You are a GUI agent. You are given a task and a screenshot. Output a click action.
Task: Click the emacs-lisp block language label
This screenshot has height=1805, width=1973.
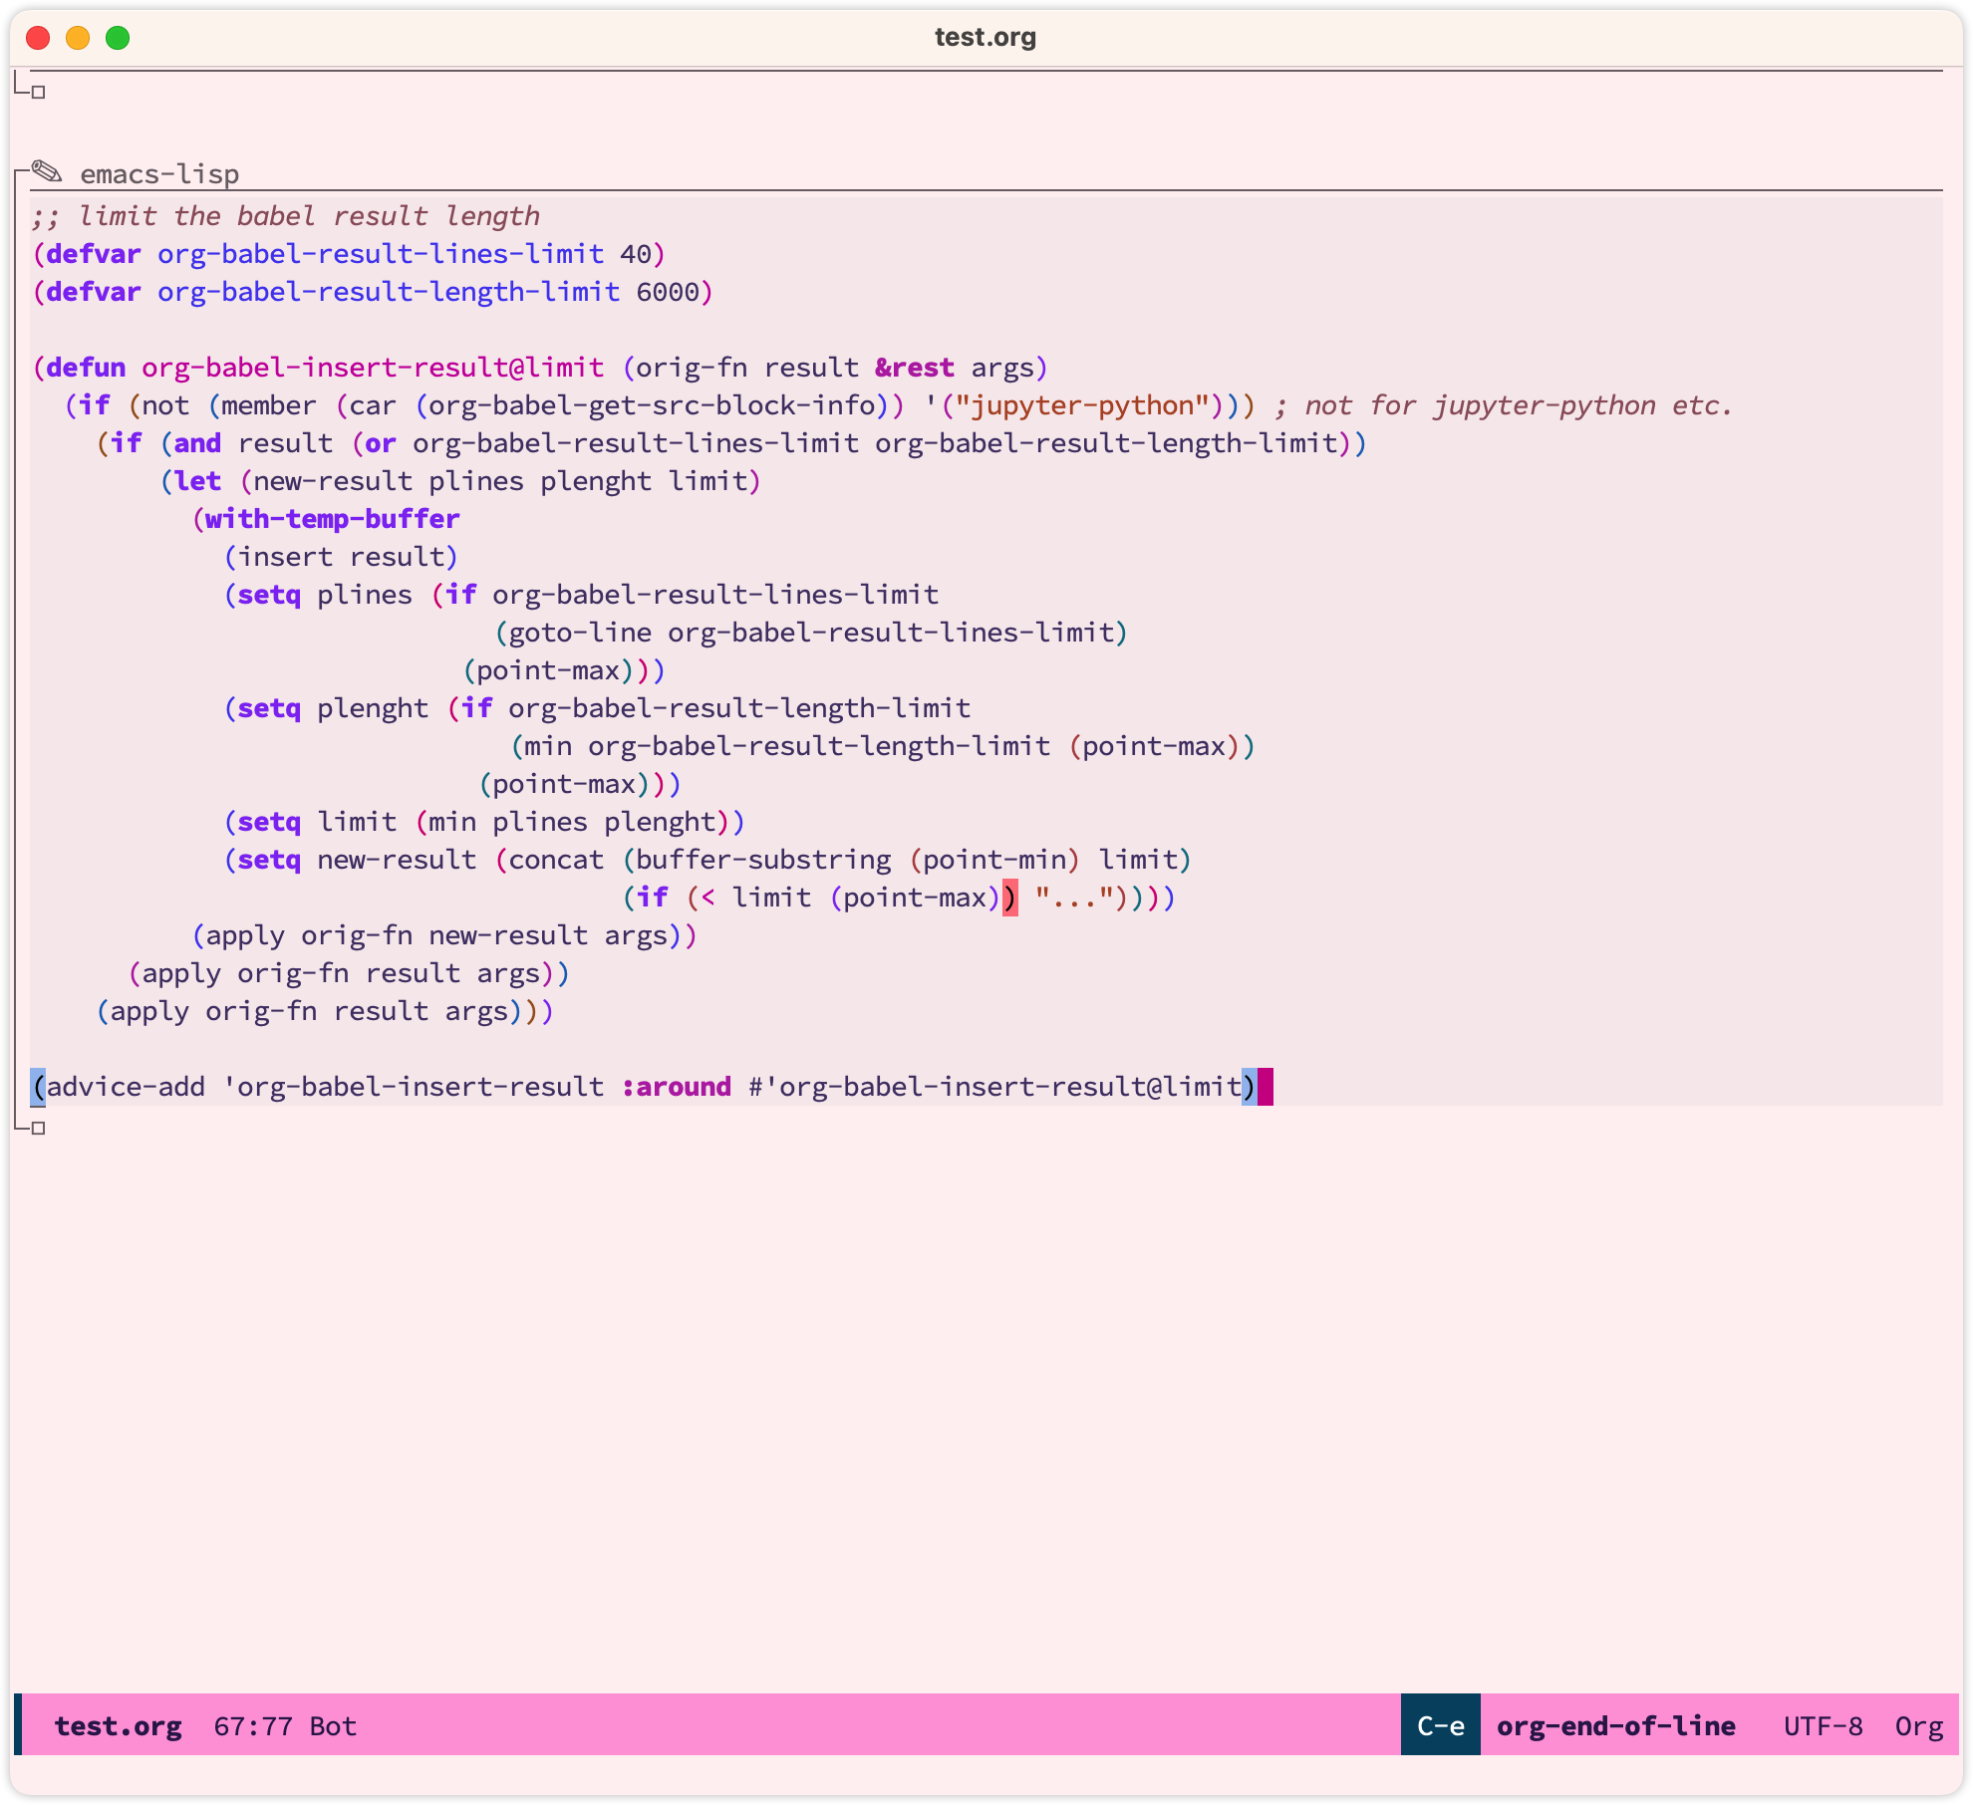(159, 174)
